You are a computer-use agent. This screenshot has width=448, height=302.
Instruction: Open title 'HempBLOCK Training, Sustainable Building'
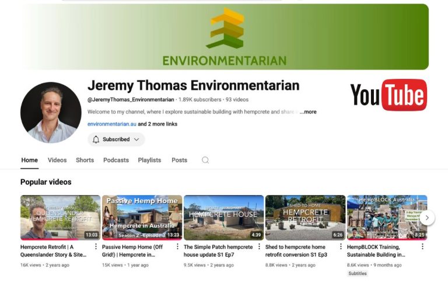[x=376, y=251]
